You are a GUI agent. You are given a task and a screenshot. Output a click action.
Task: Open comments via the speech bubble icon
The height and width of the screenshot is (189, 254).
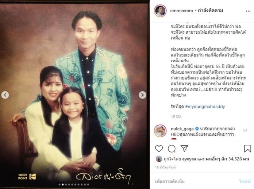172,148
